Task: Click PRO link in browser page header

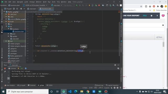Action: [x=145, y=16]
